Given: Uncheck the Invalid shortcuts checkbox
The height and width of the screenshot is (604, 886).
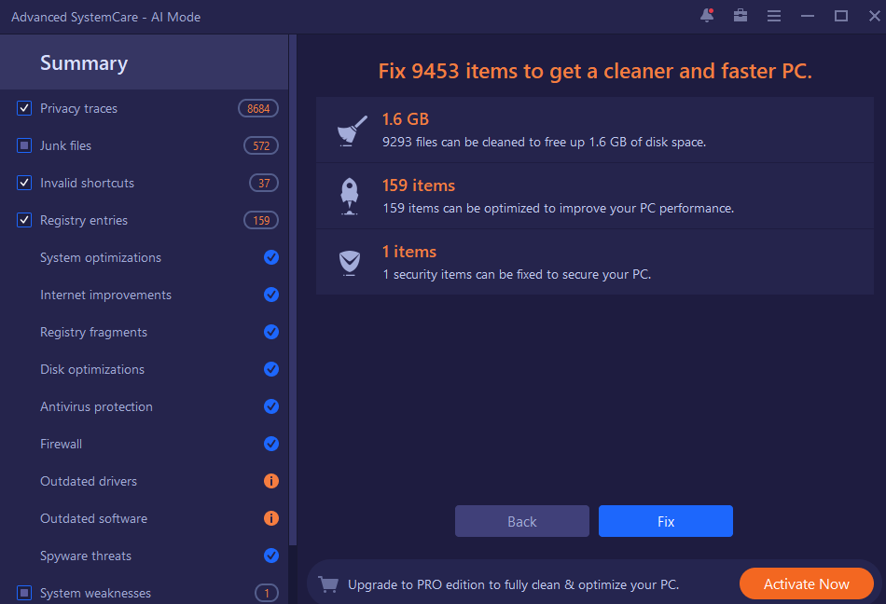Looking at the screenshot, I should tap(24, 183).
